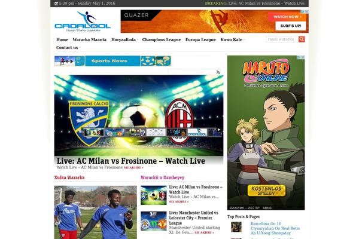Click WATCH NOW on the Quazer banner

tap(287, 17)
